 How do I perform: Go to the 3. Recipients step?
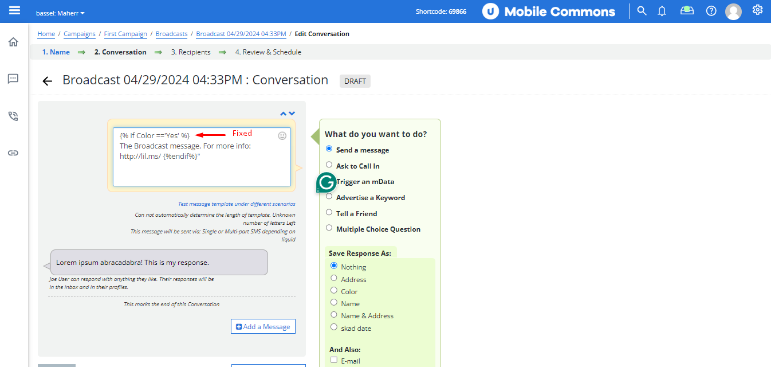191,52
